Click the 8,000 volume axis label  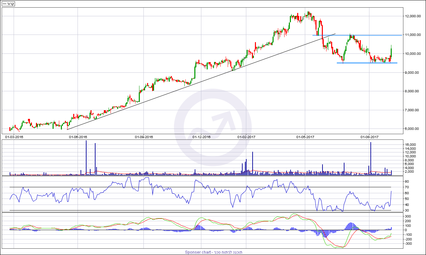pyautogui.click(x=409, y=160)
